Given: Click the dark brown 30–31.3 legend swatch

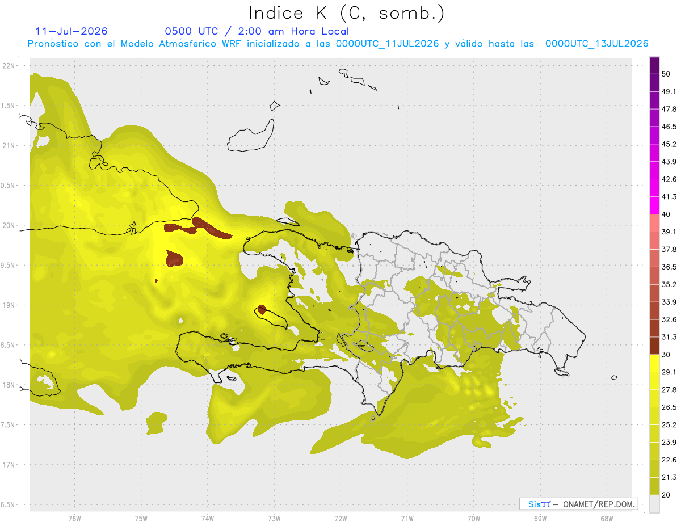Looking at the screenshot, I should coord(654,346).
